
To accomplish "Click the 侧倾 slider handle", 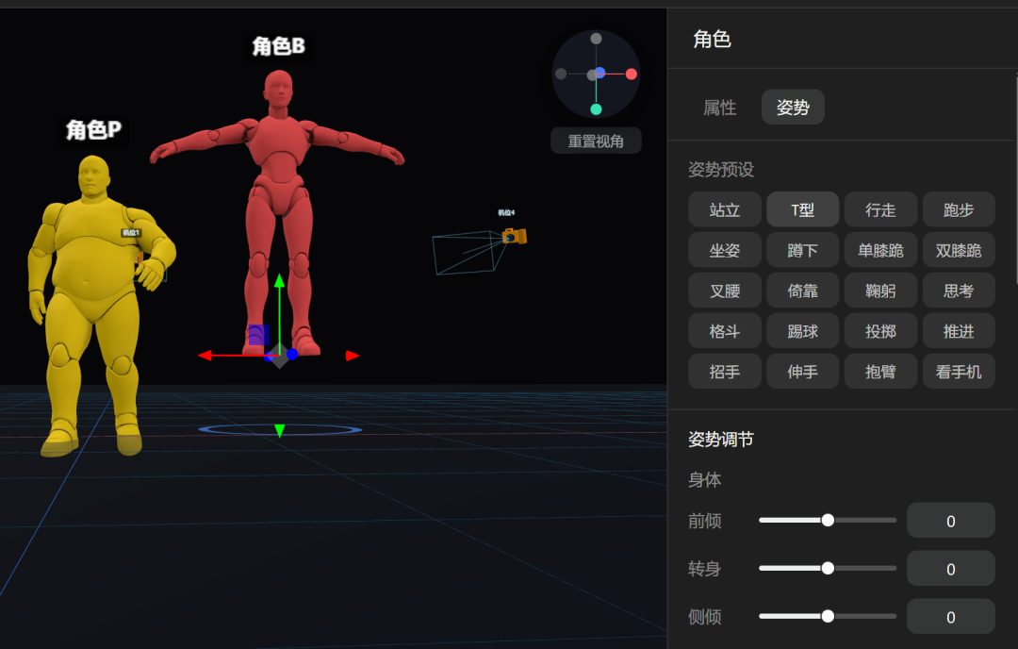I will pos(828,617).
